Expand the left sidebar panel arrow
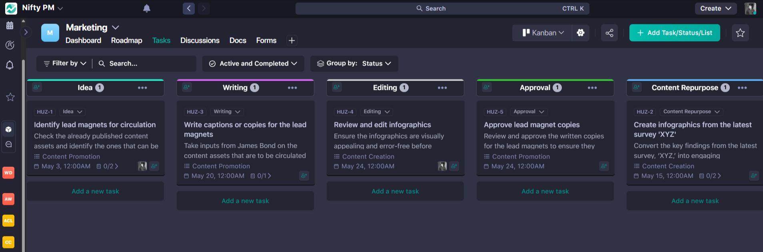This screenshot has width=763, height=252. coord(26,32)
